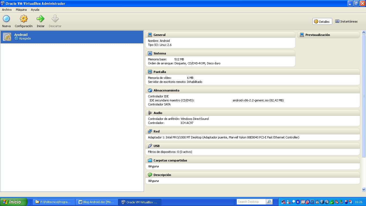
Task: Switch to Instantáneas view
Action: click(346, 21)
